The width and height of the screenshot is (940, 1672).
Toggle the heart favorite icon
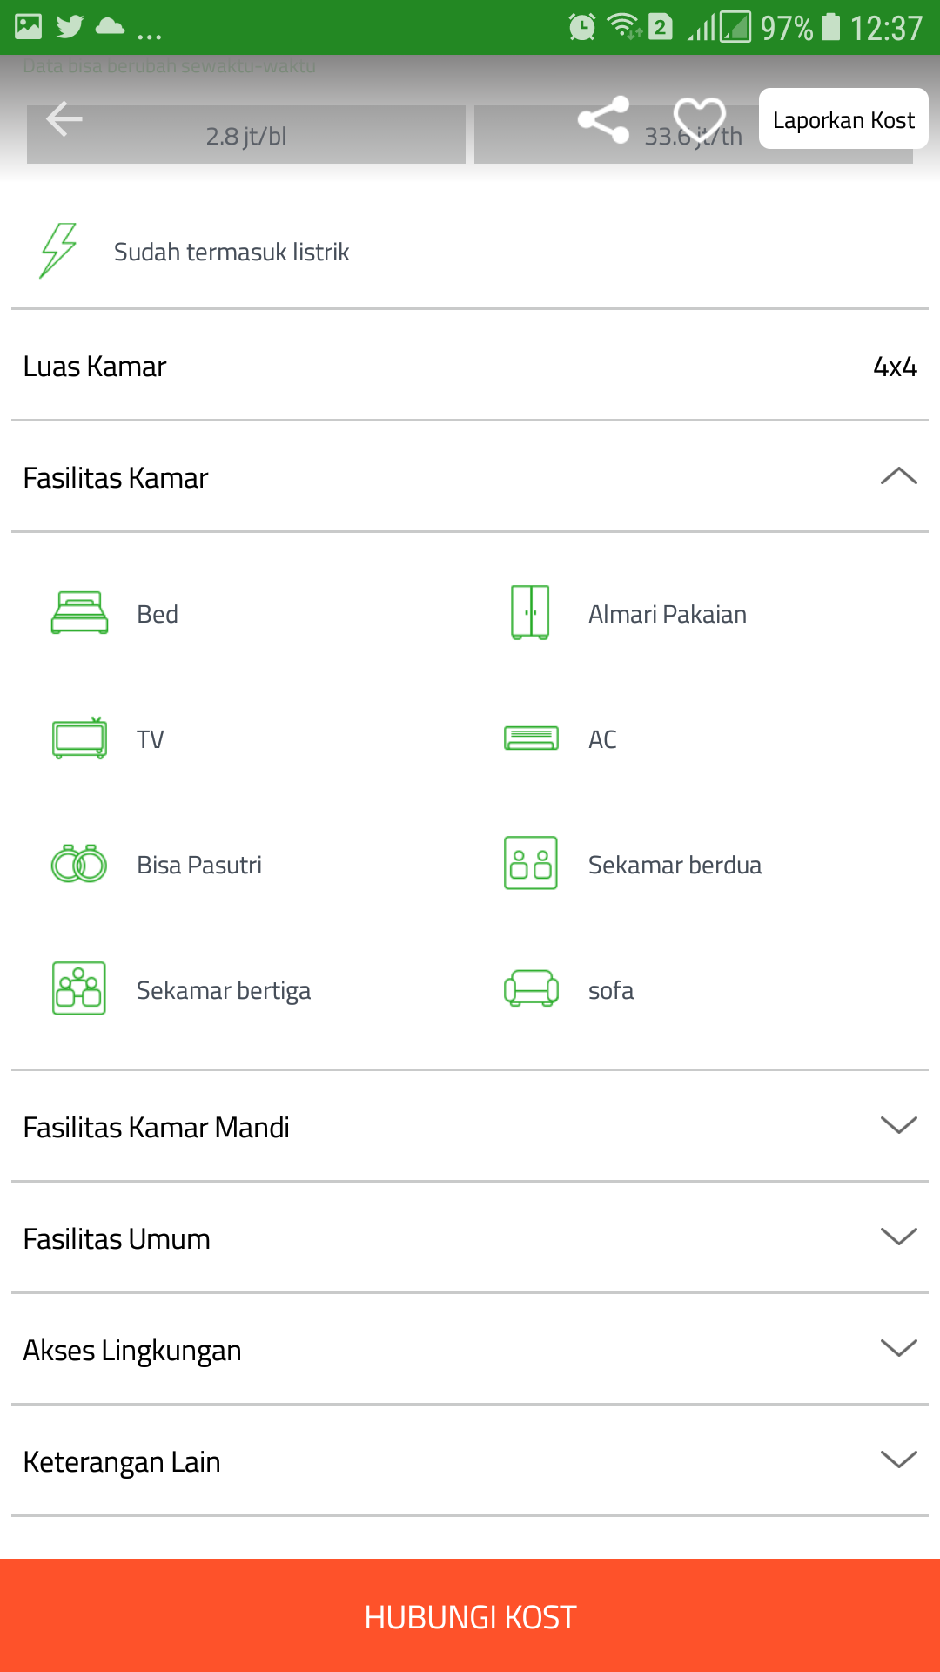point(699,119)
